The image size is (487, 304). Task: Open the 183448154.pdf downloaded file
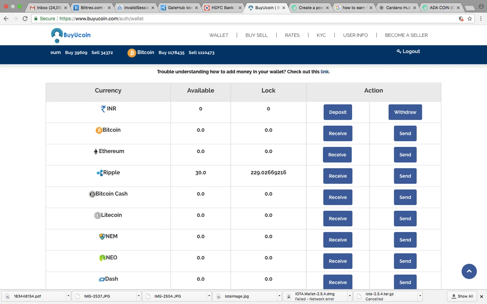click(x=34, y=296)
